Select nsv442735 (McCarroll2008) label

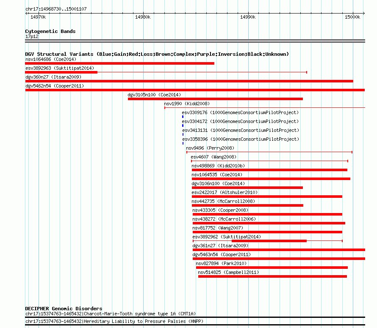click(223, 201)
